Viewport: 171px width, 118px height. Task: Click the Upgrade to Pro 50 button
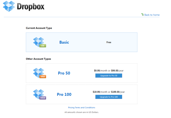109,76
